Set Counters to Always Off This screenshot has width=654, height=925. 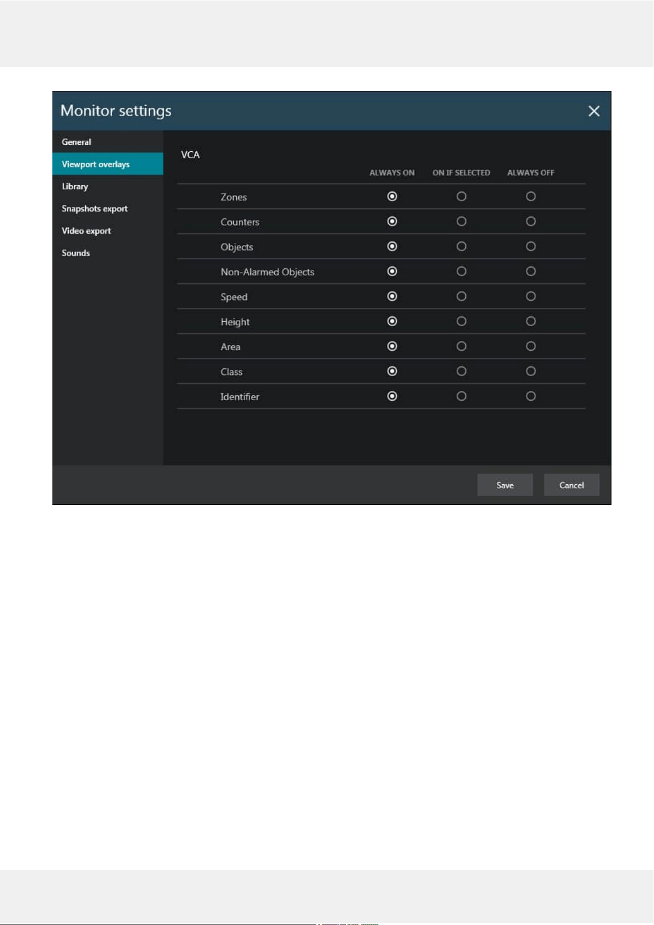click(530, 221)
